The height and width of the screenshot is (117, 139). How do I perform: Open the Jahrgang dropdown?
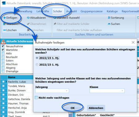[52, 91]
